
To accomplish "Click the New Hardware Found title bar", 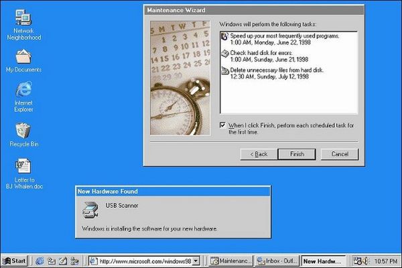I will click(173, 192).
